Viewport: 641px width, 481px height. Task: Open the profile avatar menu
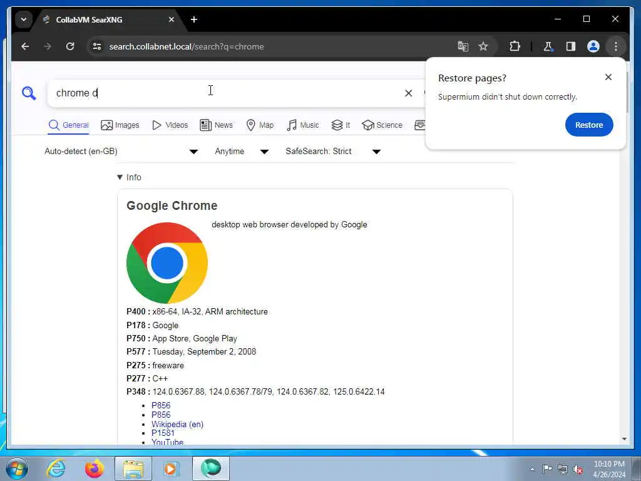pos(593,46)
